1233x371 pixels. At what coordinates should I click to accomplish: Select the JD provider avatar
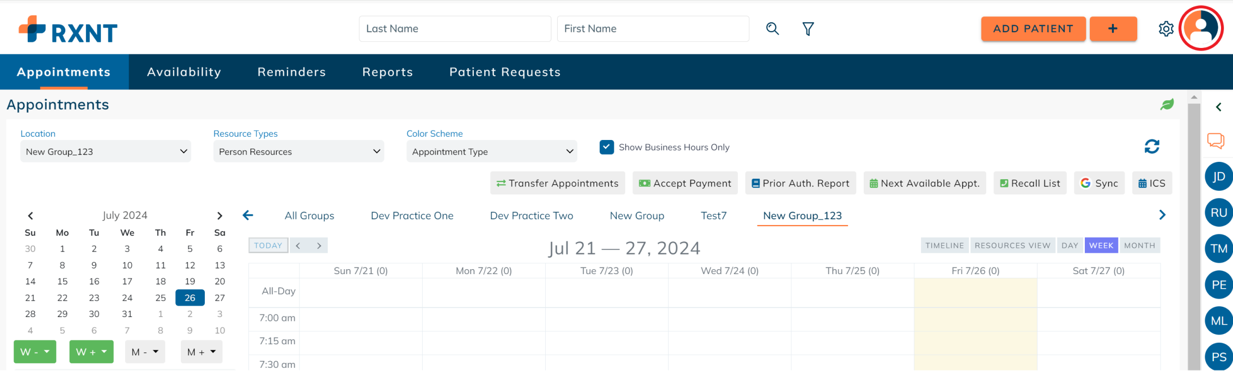pyautogui.click(x=1219, y=176)
